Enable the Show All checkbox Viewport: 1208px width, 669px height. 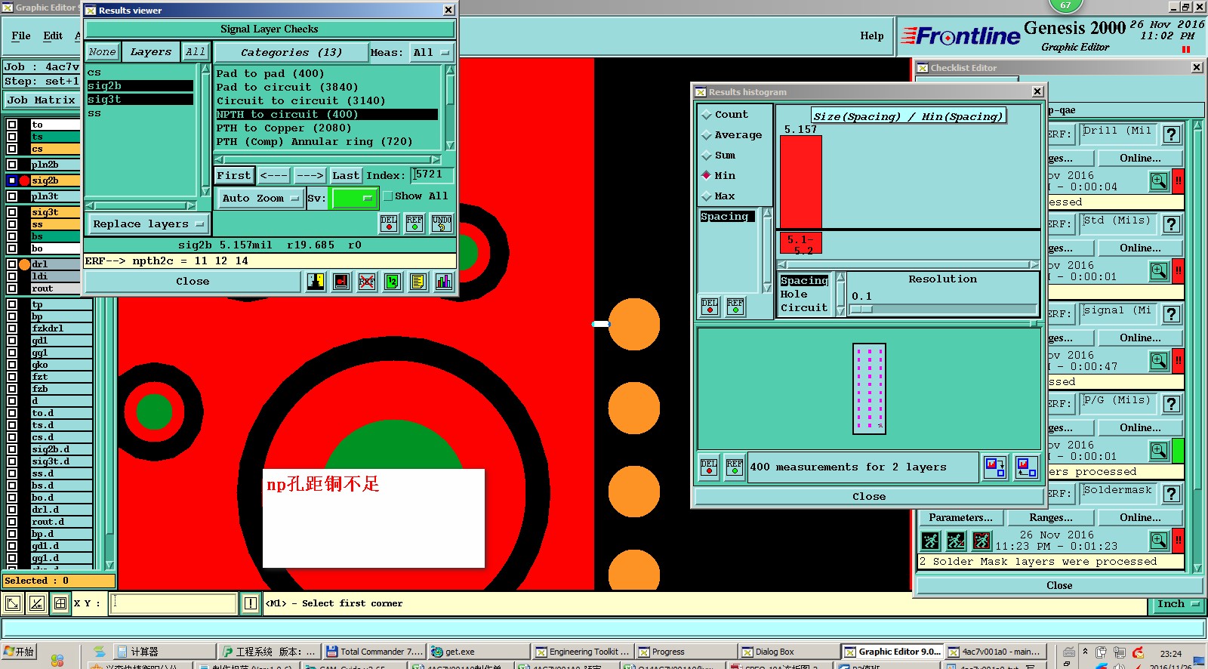(x=387, y=196)
